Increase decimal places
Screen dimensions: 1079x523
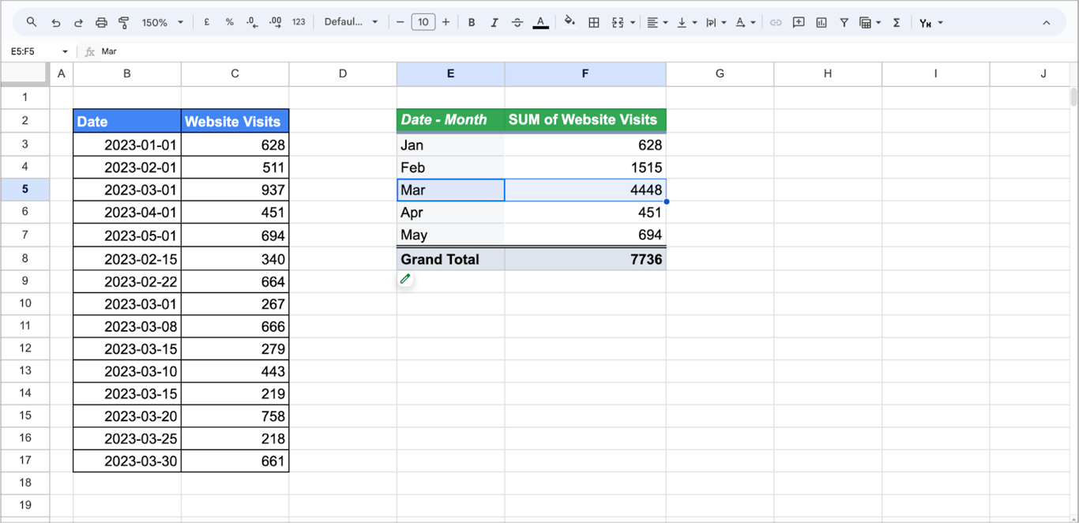275,22
